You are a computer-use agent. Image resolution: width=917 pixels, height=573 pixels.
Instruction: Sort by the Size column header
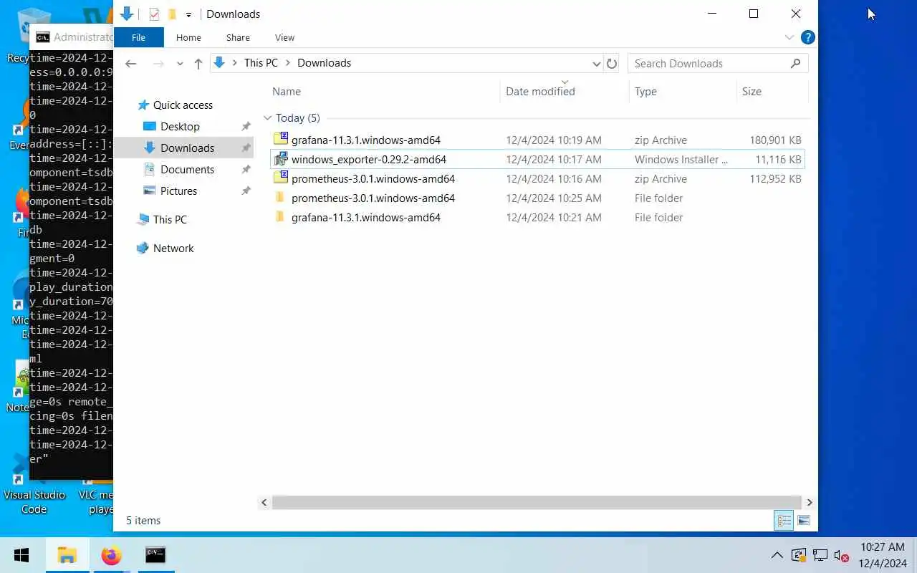tap(752, 91)
